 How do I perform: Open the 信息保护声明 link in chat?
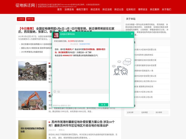click(x=85, y=44)
